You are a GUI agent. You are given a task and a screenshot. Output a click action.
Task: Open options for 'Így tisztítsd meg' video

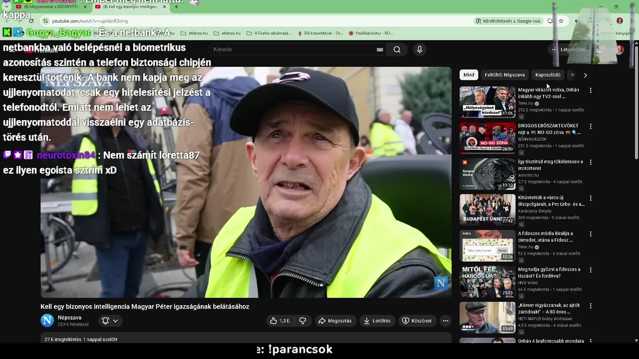tap(591, 163)
